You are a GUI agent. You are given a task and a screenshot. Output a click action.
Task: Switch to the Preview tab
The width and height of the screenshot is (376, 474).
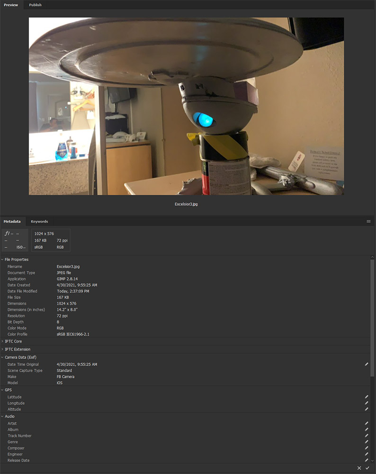coord(11,5)
